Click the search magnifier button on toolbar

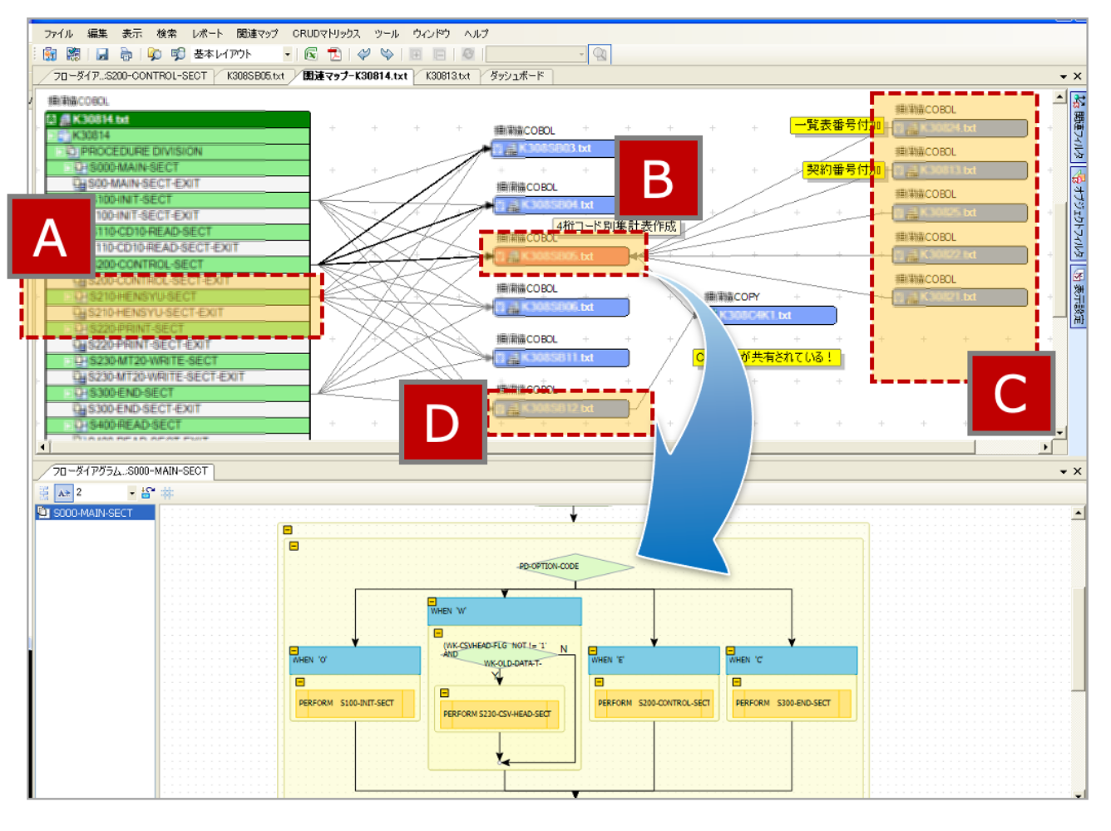click(x=600, y=54)
